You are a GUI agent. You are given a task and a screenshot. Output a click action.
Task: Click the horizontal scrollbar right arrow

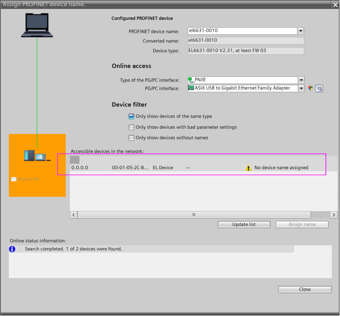click(333, 215)
